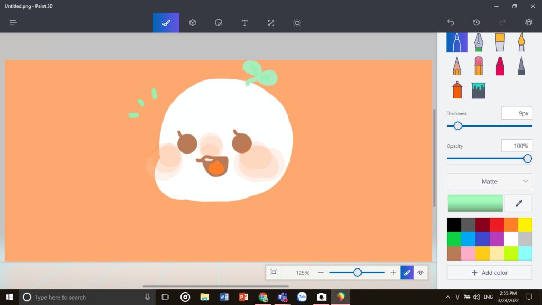Open the Canvas resize tab
The height and width of the screenshot is (305, 542).
[271, 23]
